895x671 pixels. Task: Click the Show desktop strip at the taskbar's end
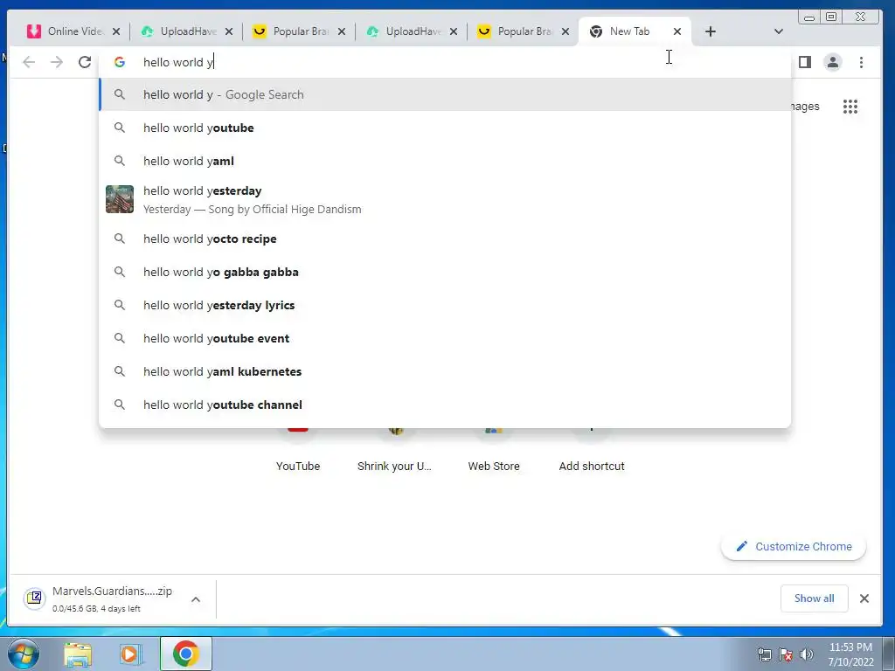(888, 654)
